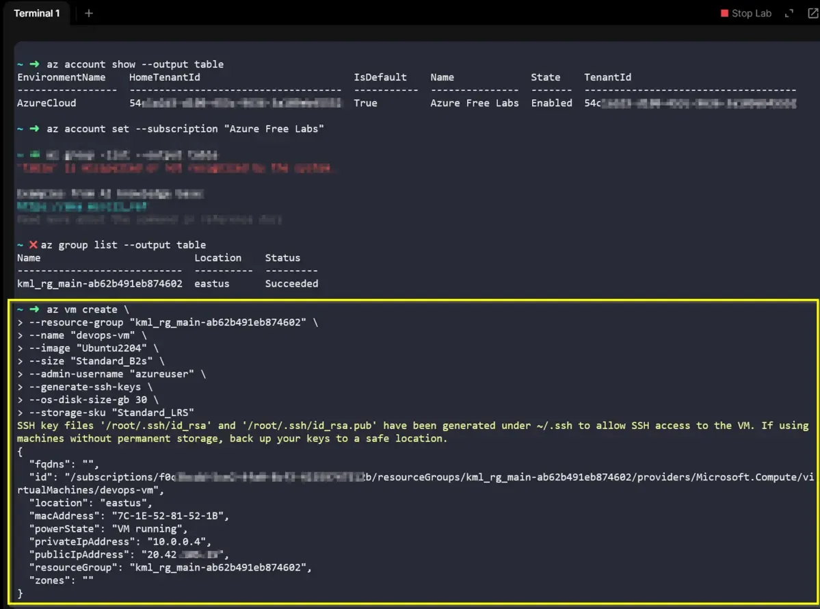Select the '--os-disk-size-gb 30' line
Viewport: 820px width, 609px height.
click(88, 400)
